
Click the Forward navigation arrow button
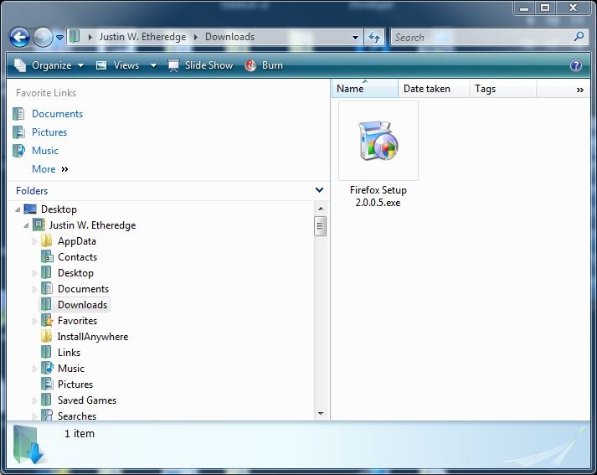(x=43, y=38)
